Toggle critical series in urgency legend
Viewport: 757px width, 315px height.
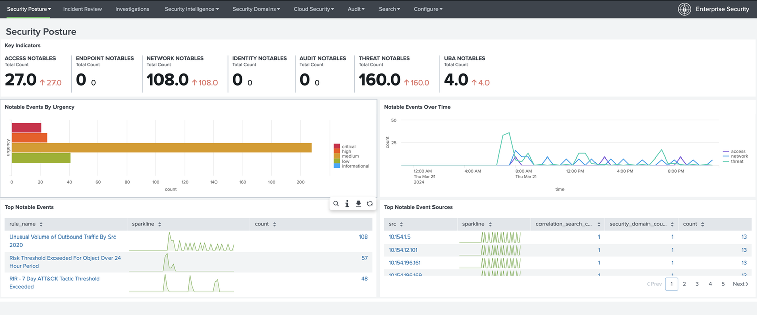pos(348,147)
